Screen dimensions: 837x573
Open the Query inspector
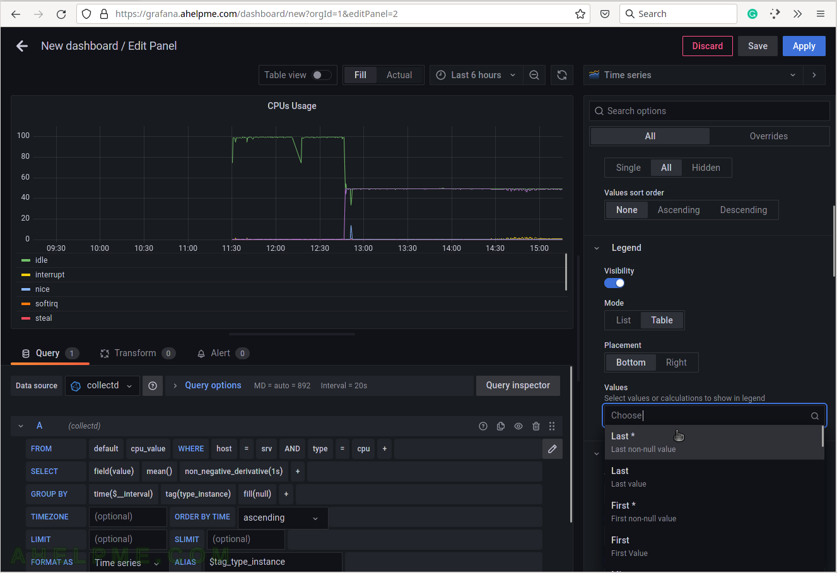pyautogui.click(x=518, y=386)
